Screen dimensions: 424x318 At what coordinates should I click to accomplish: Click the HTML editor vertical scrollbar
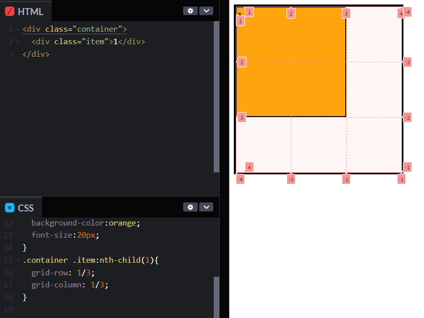[216, 96]
